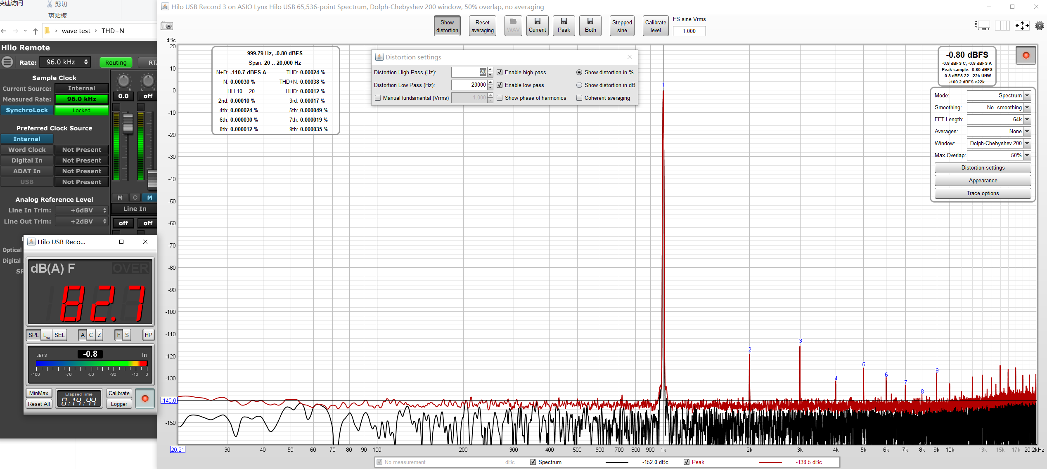Enable Coherent averaging checkbox

(579, 98)
